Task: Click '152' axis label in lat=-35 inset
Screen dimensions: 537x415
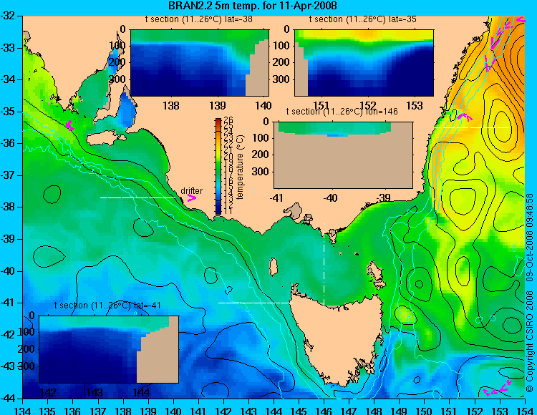Action: tap(368, 105)
